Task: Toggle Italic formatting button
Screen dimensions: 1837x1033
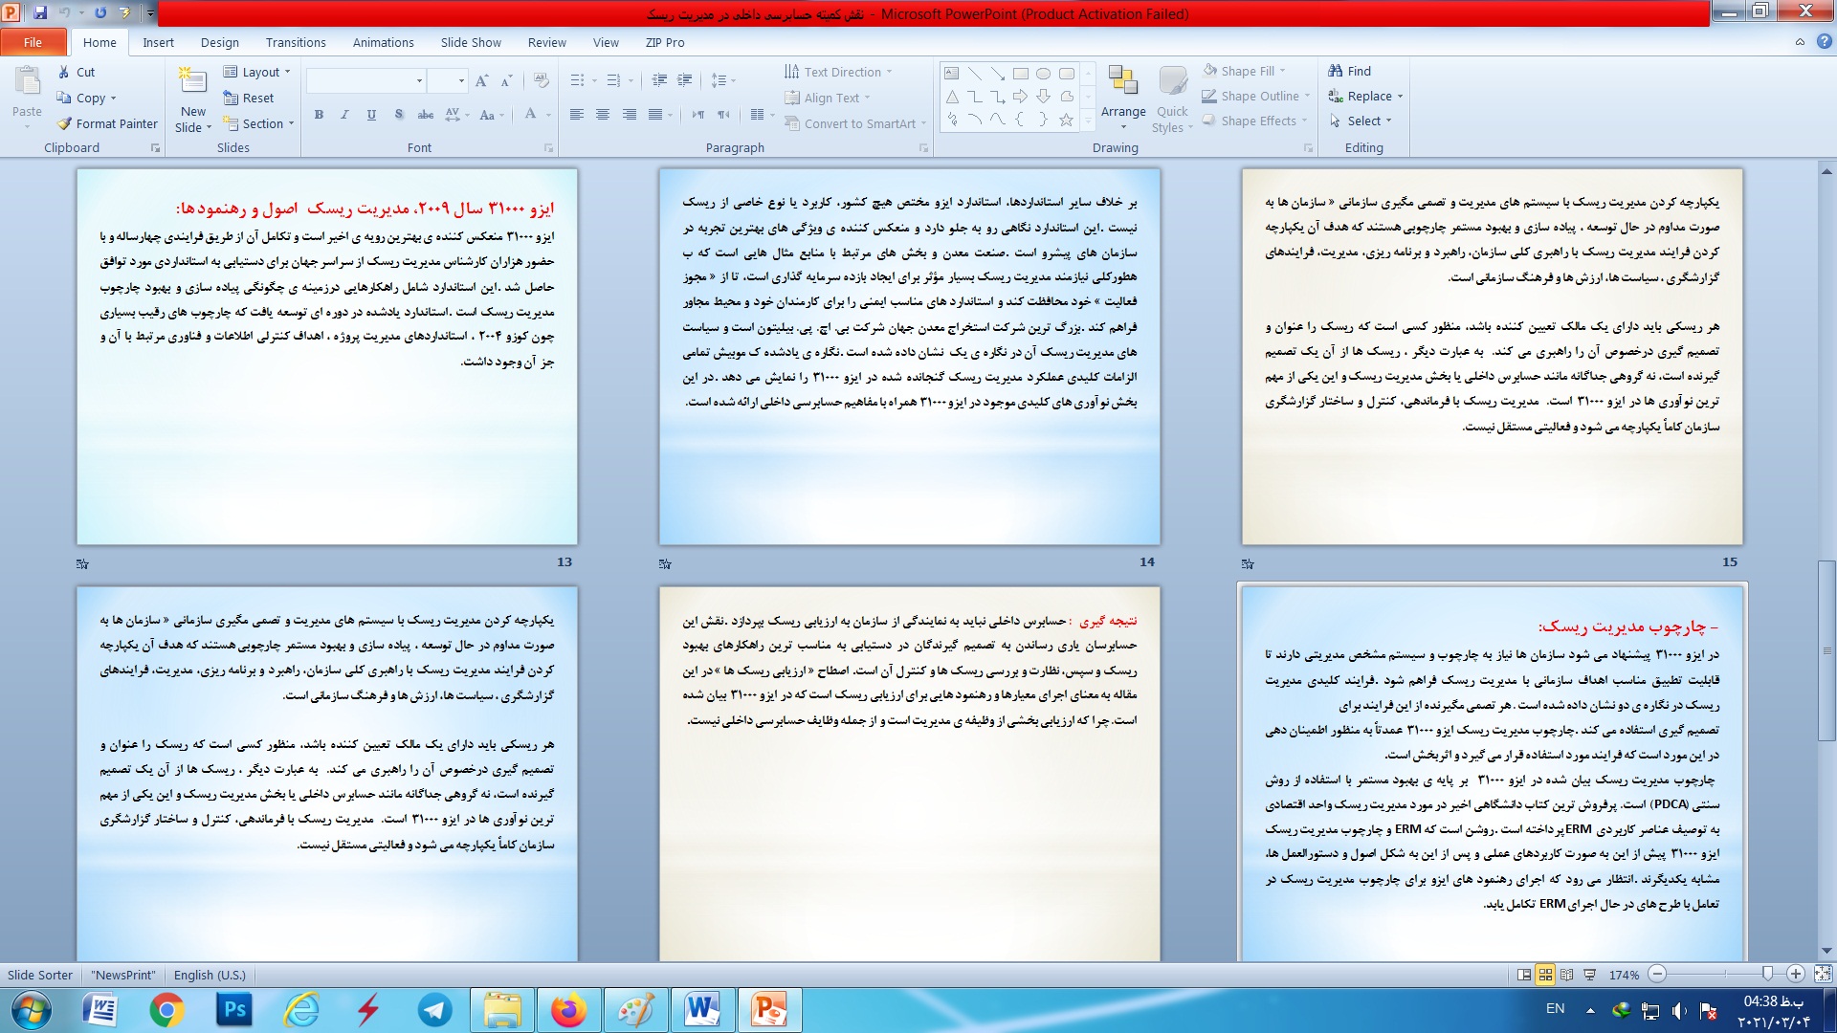Action: pos(344,115)
